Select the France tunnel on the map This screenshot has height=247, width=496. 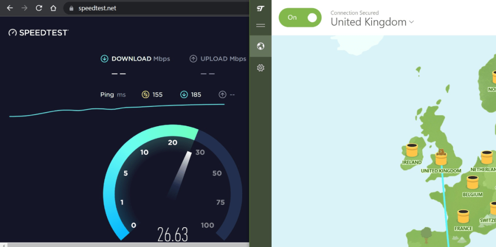point(463,217)
